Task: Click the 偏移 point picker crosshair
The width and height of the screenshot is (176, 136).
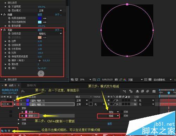Action: [x=40, y=60]
